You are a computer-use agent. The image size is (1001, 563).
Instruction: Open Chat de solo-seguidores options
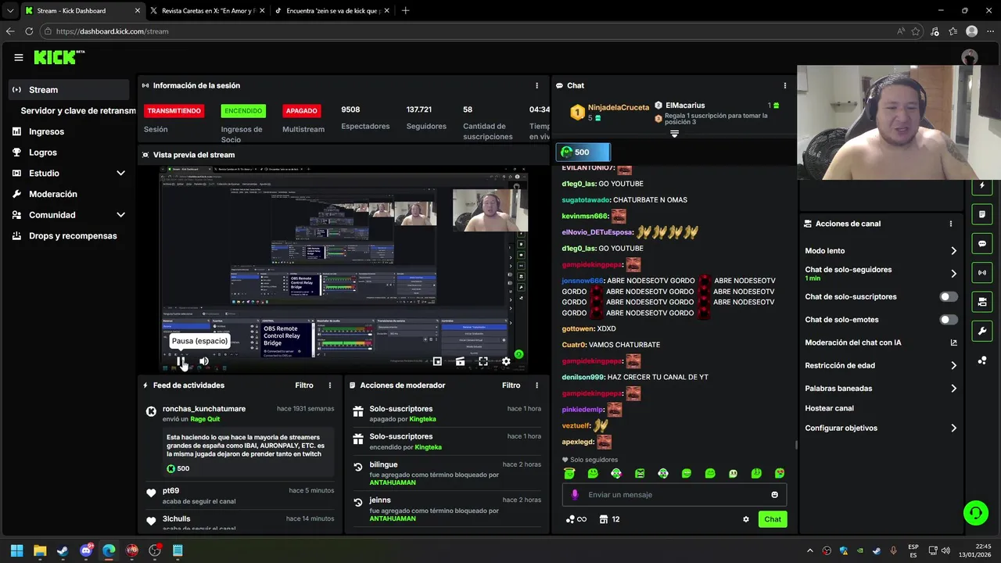click(881, 273)
